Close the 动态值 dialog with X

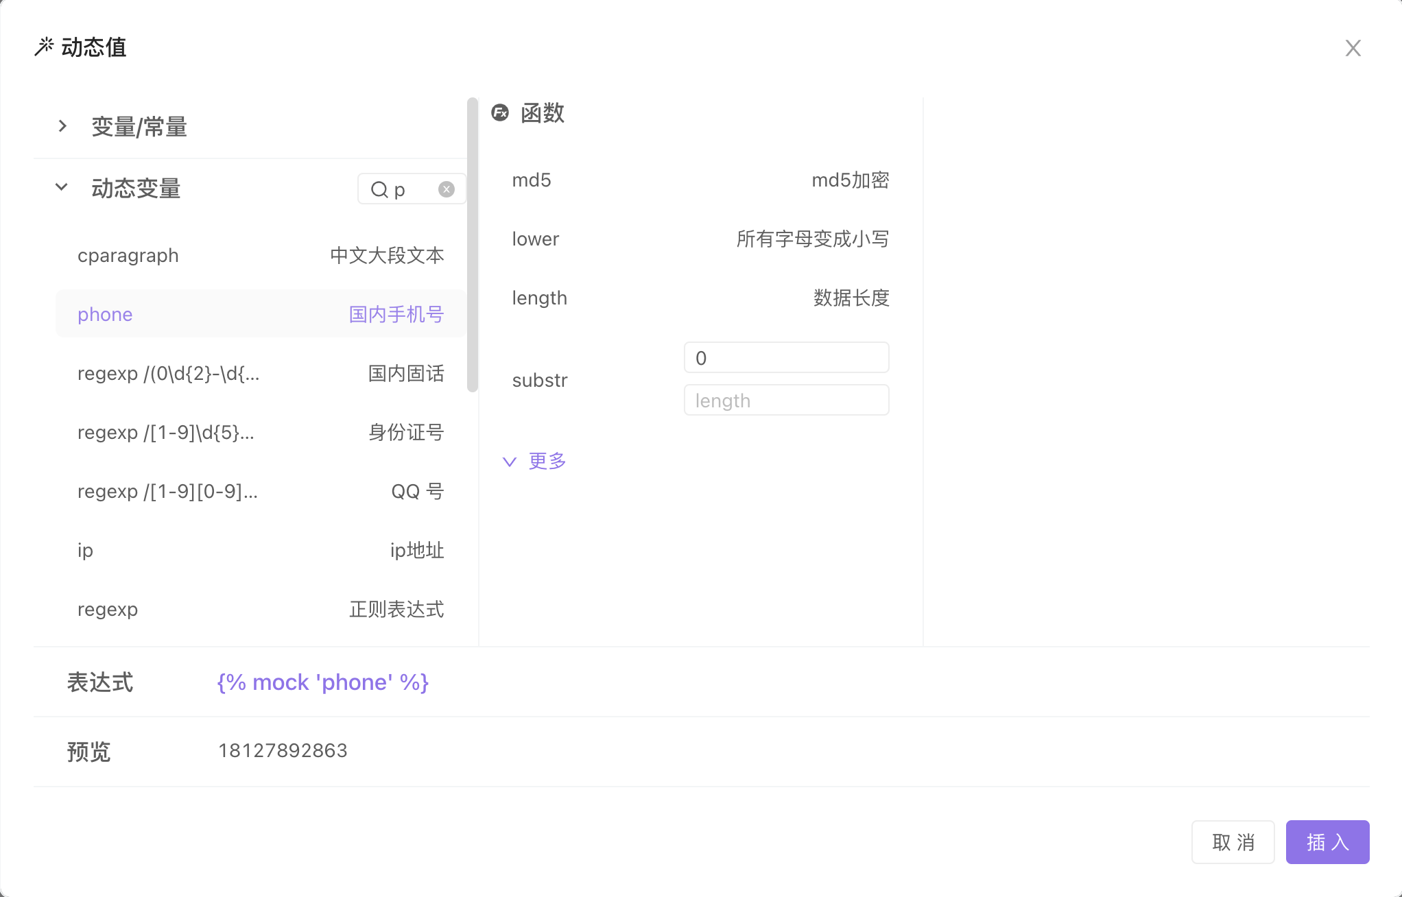(x=1353, y=48)
